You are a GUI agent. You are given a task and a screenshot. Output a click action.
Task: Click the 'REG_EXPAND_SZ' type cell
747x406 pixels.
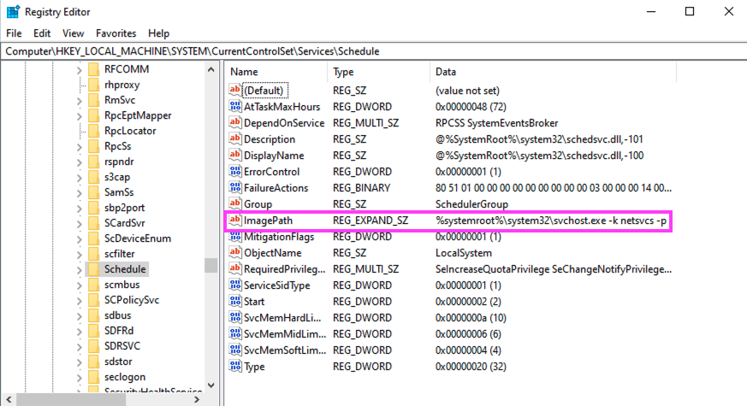click(371, 221)
